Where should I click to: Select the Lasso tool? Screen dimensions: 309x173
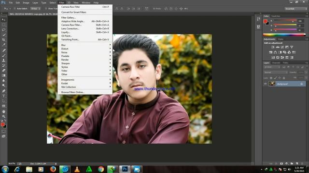3,30
